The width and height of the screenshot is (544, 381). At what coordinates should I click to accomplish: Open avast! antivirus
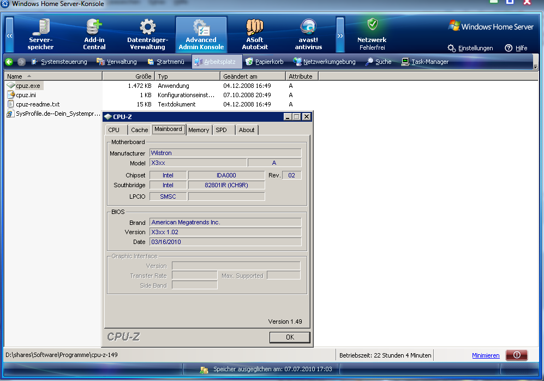coord(308,34)
